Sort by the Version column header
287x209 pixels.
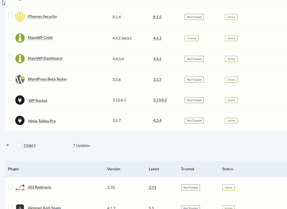114,169
